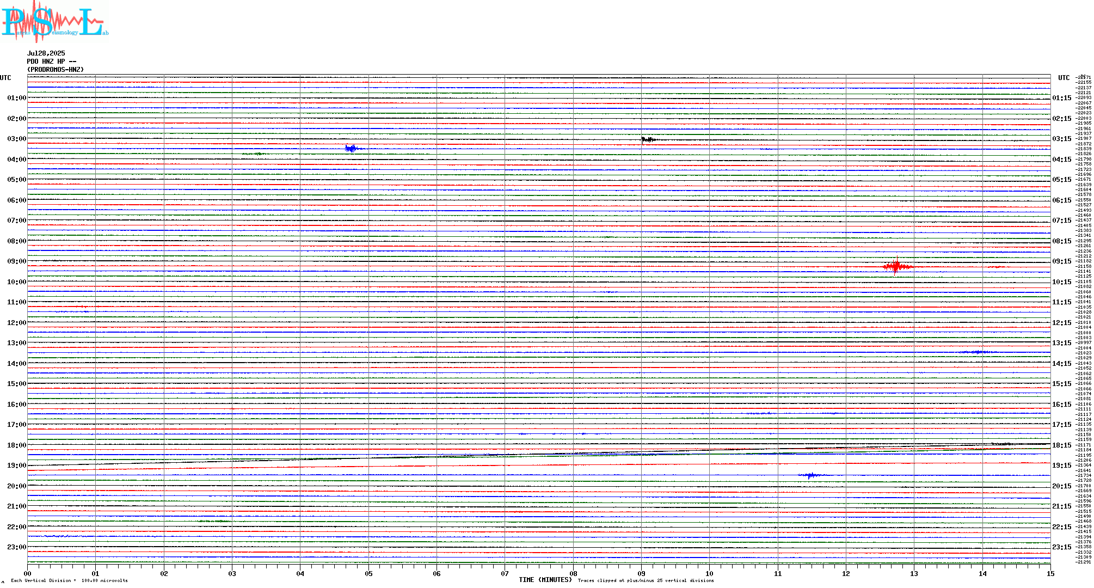Click the Traces clipped footnote text
The width and height of the screenshot is (1094, 588).
click(646, 580)
